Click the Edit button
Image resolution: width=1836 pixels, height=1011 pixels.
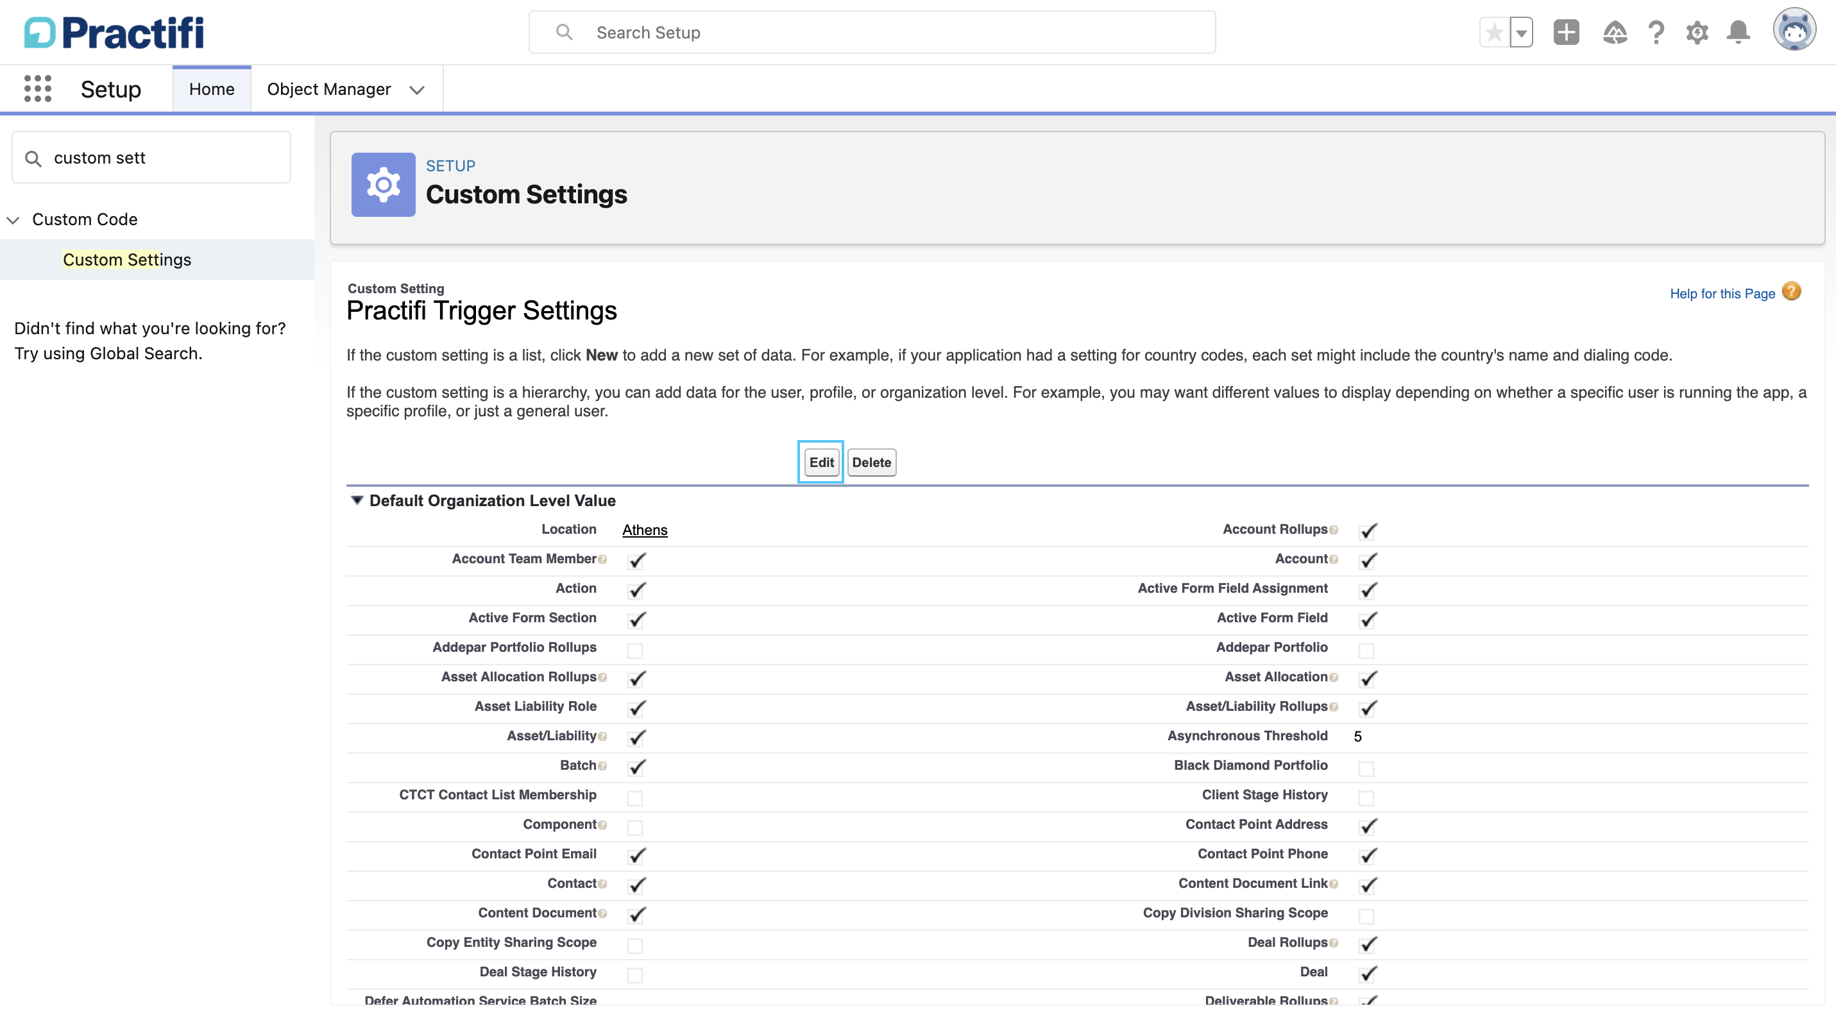pyautogui.click(x=821, y=463)
